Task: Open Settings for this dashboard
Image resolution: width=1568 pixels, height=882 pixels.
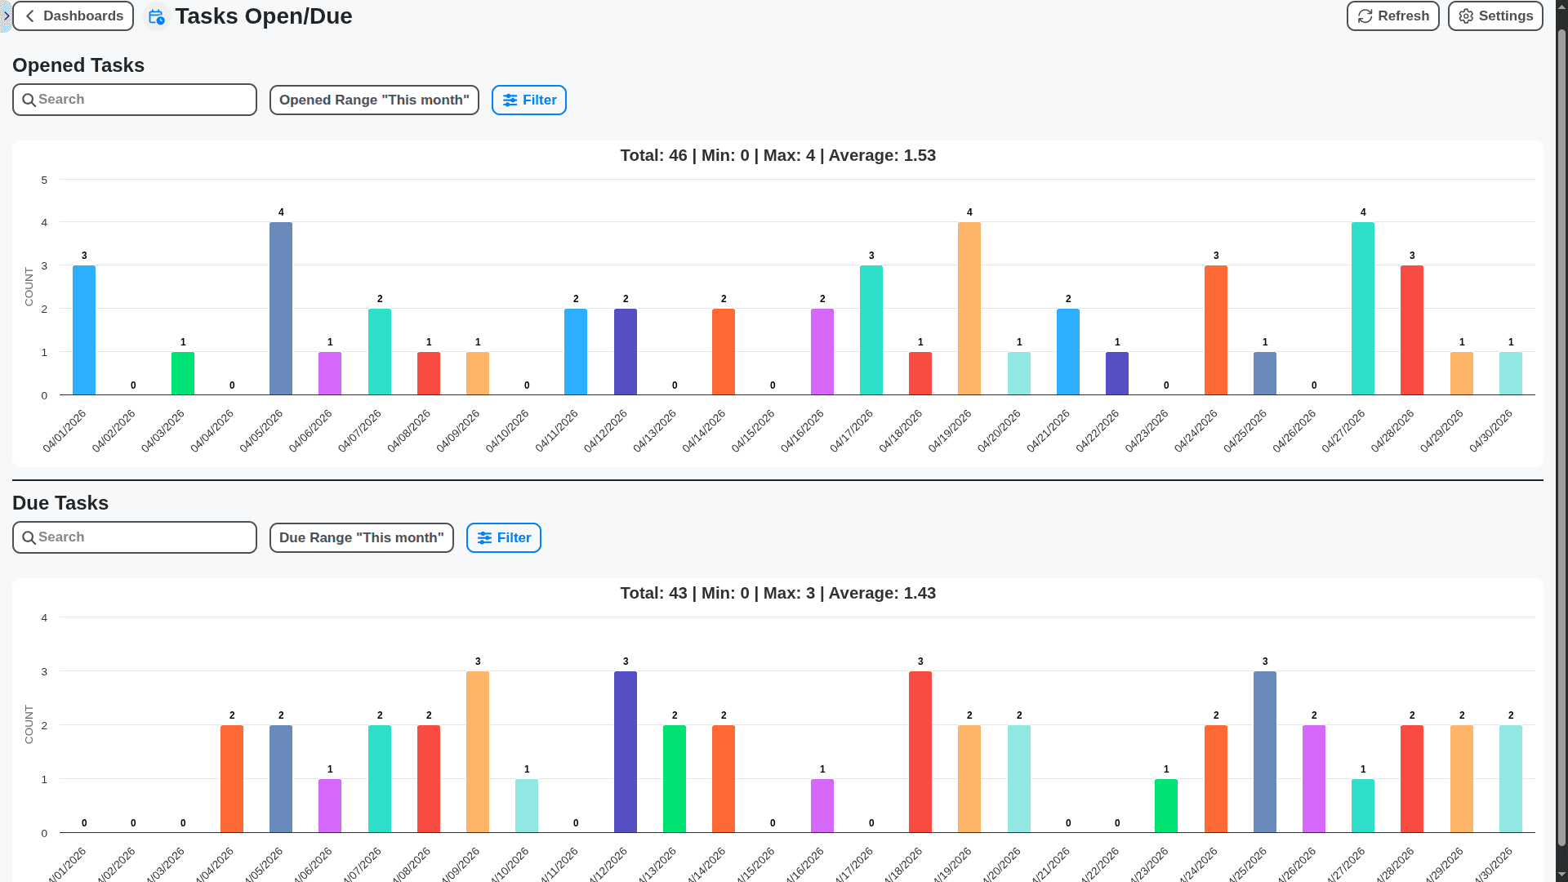Action: (1494, 16)
